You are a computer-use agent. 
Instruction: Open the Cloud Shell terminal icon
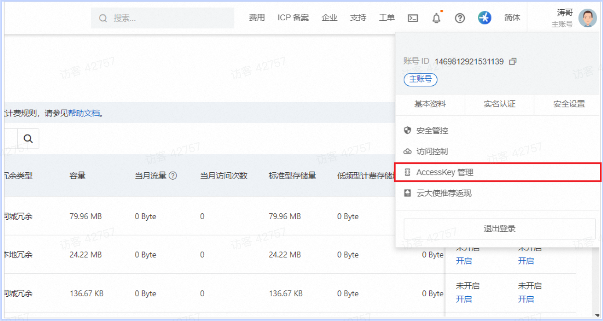tap(412, 18)
